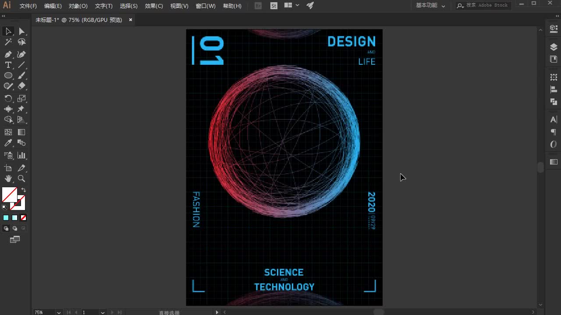Viewport: 561px width, 315px height.
Task: Set paint mode to Gradient
Action: 15,217
